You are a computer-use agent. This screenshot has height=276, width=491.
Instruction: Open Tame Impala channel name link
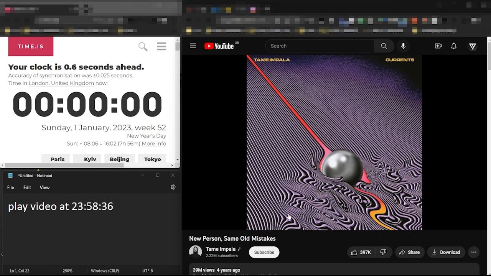221,249
